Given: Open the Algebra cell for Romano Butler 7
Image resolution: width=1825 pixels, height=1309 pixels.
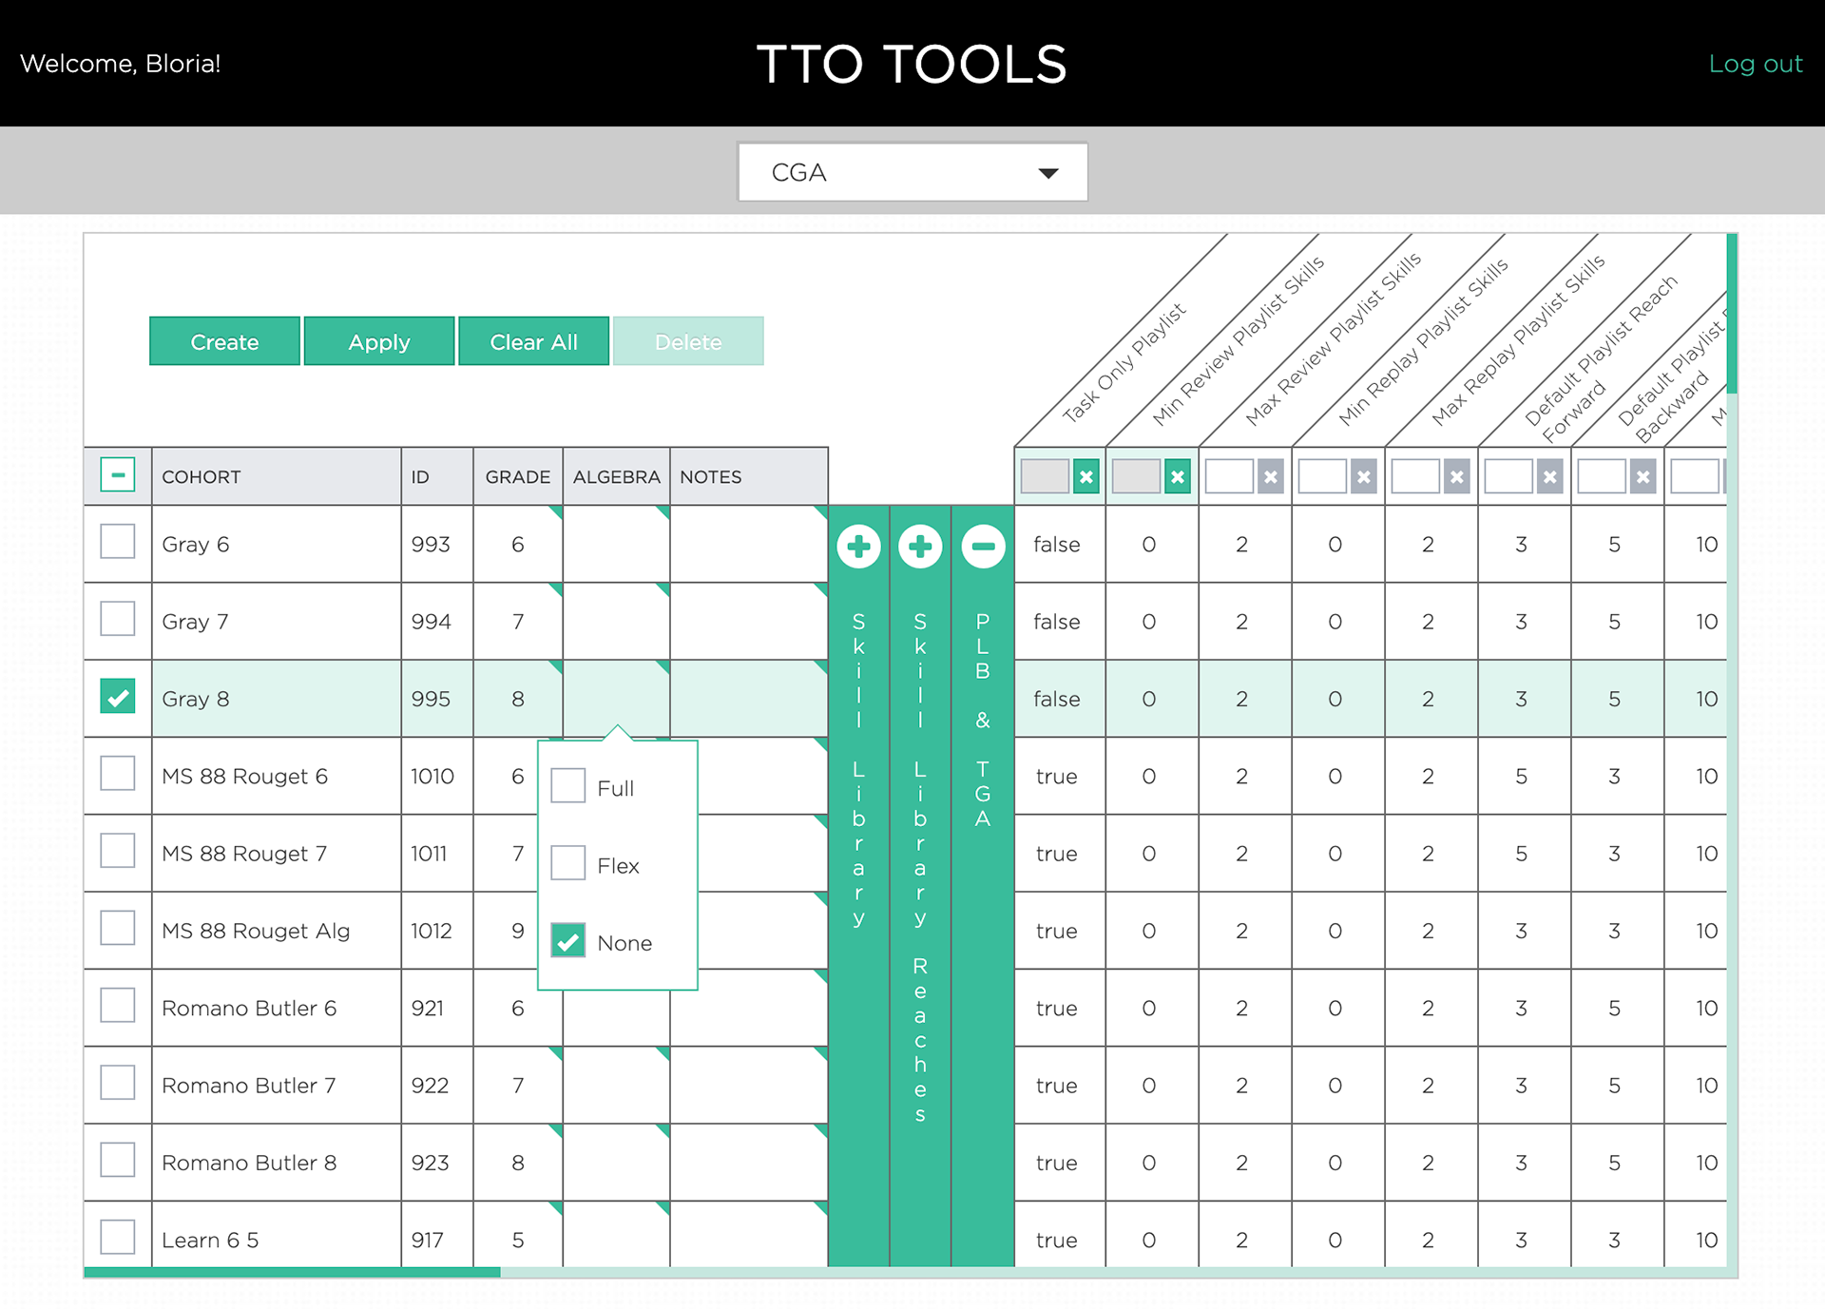Looking at the screenshot, I should 616,1085.
